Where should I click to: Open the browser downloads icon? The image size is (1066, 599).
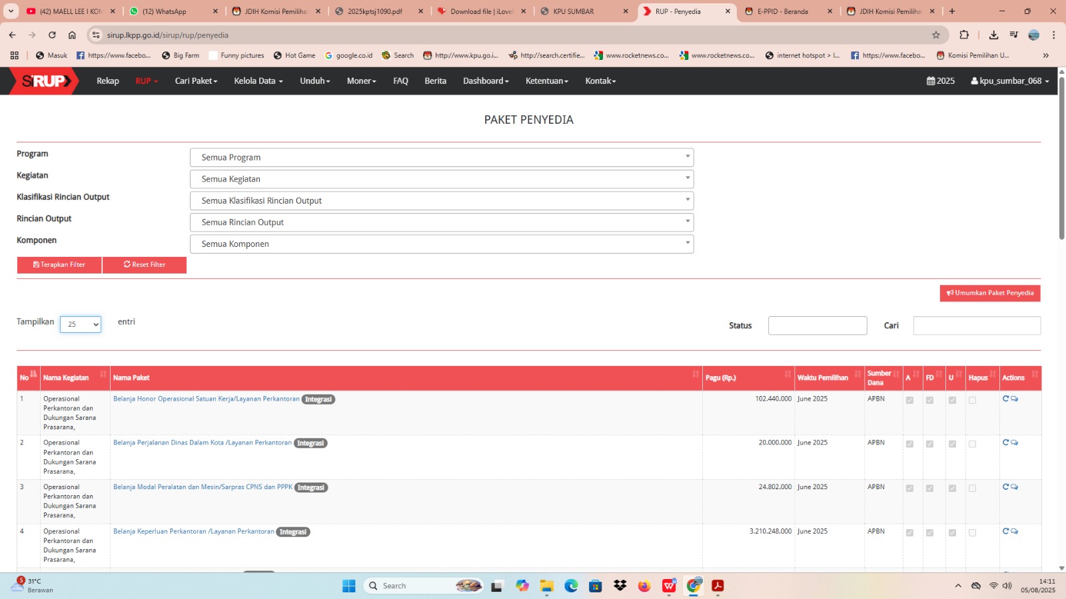point(993,35)
